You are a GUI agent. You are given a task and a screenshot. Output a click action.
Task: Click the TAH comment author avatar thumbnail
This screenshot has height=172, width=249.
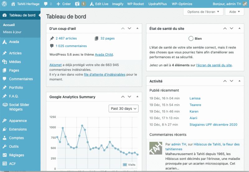click(156, 148)
